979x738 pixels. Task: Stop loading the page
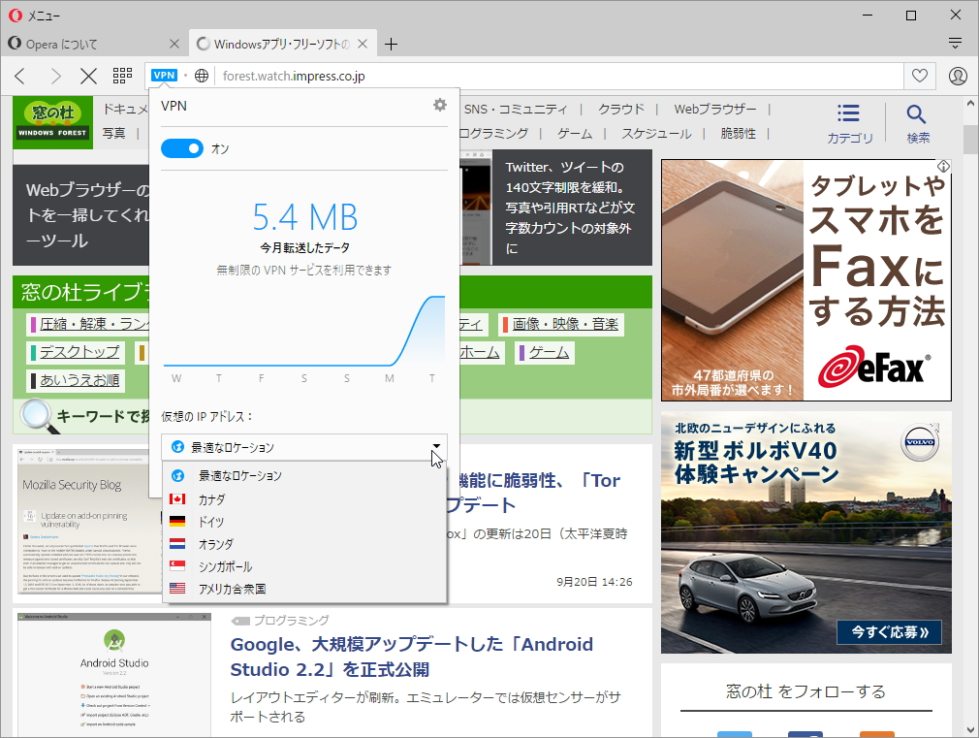[x=88, y=77]
